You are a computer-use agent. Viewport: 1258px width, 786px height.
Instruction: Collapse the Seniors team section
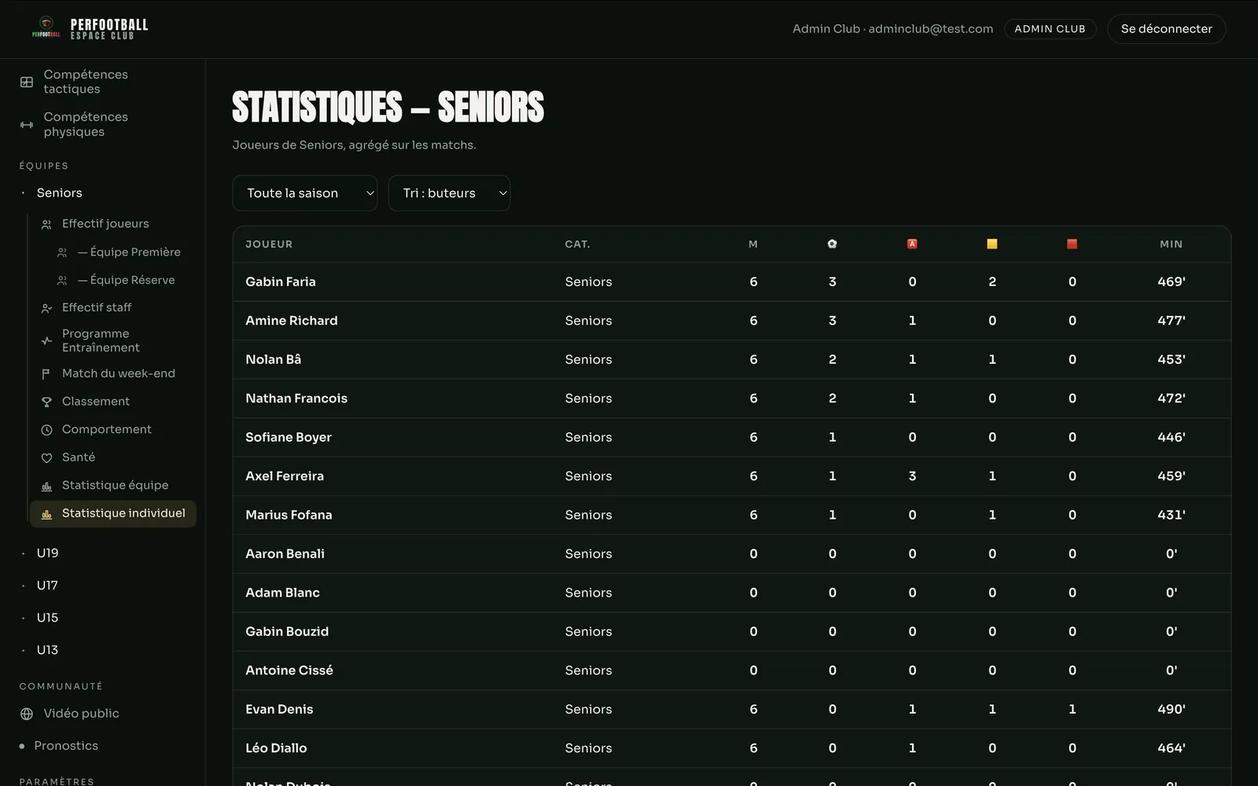[x=59, y=193]
